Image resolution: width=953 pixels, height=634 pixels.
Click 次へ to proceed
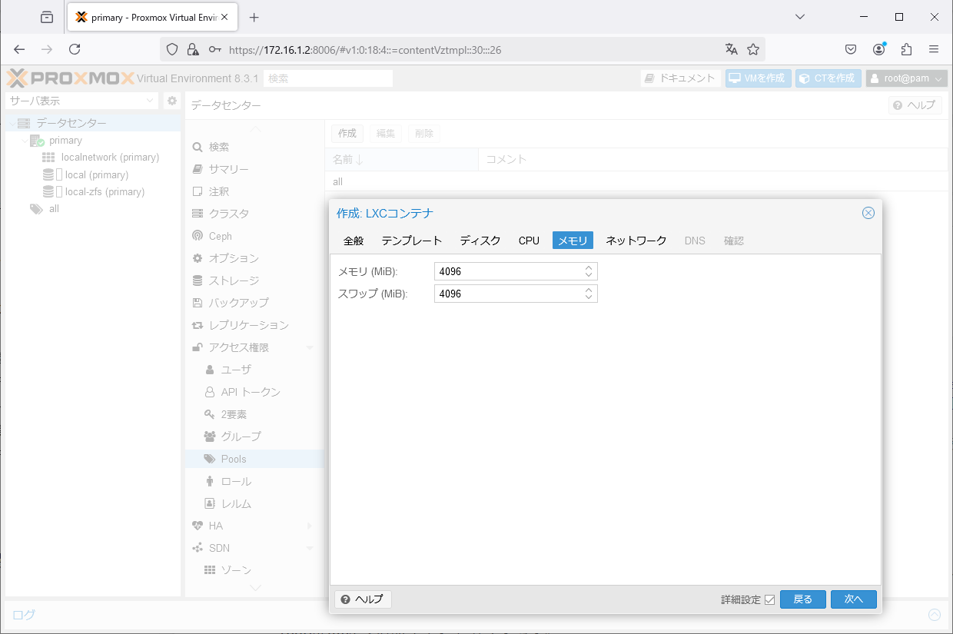(854, 599)
